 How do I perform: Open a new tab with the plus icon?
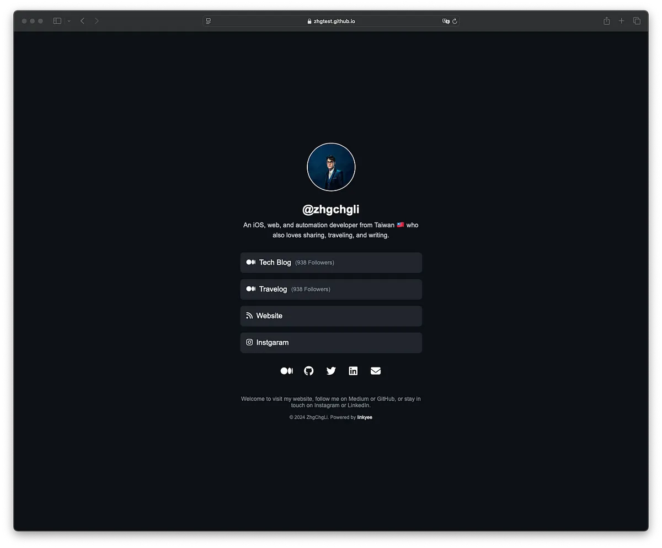pyautogui.click(x=622, y=21)
